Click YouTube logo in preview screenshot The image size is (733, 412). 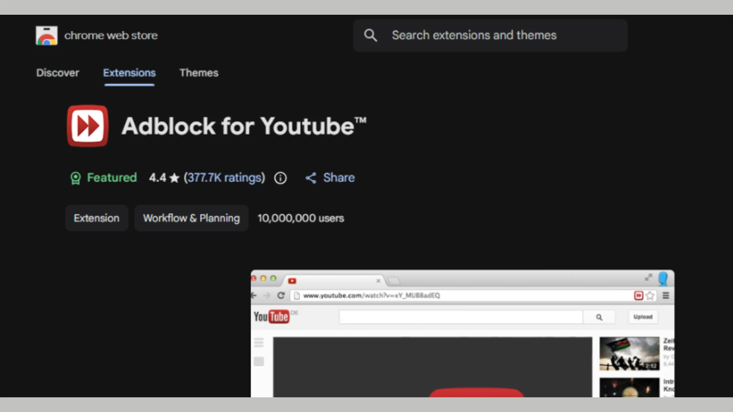[272, 316]
